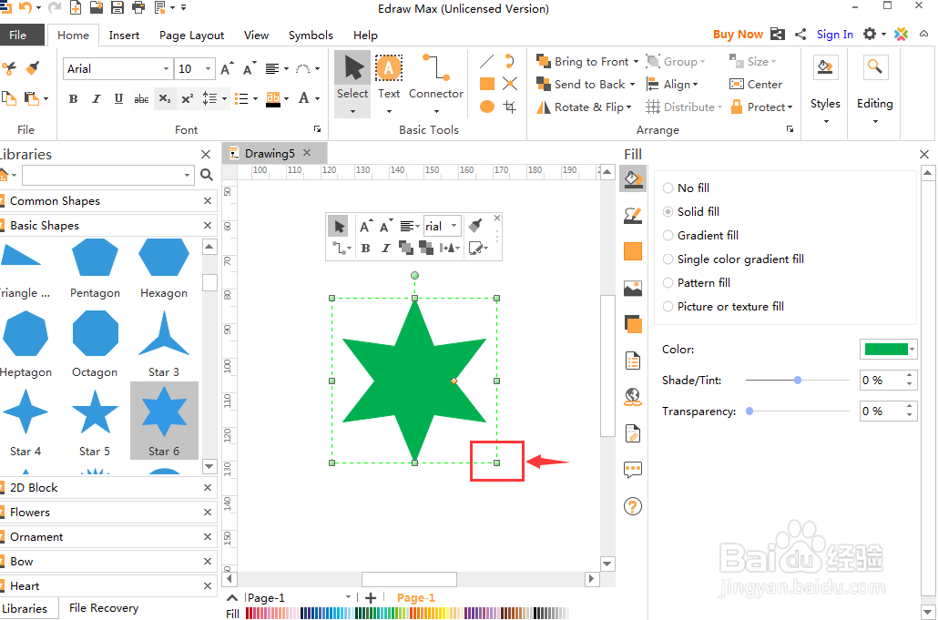The width and height of the screenshot is (938, 620).
Task: Open the Layer panel icon
Action: pyautogui.click(x=632, y=324)
